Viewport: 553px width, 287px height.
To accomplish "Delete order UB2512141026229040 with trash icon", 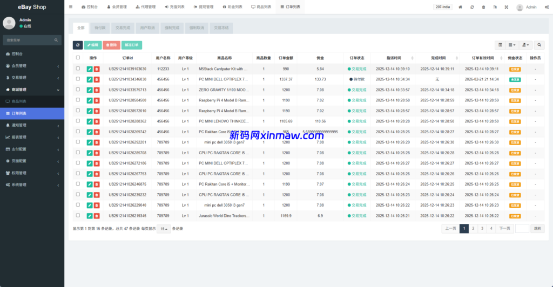I will point(97,206).
